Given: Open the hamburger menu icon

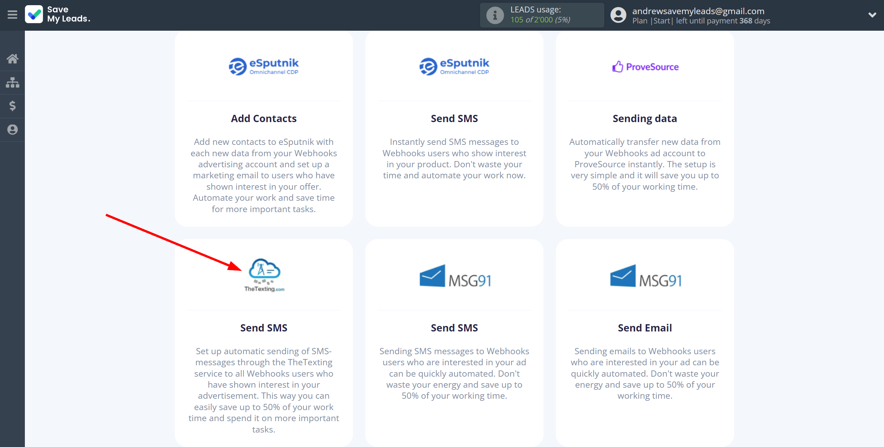Looking at the screenshot, I should click(12, 15).
